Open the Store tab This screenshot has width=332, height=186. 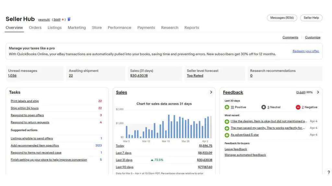click(97, 28)
